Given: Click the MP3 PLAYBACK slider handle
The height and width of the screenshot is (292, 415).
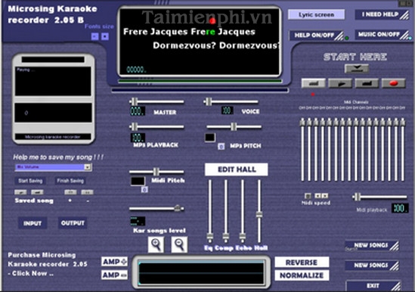Looking at the screenshot, I should (135, 126).
